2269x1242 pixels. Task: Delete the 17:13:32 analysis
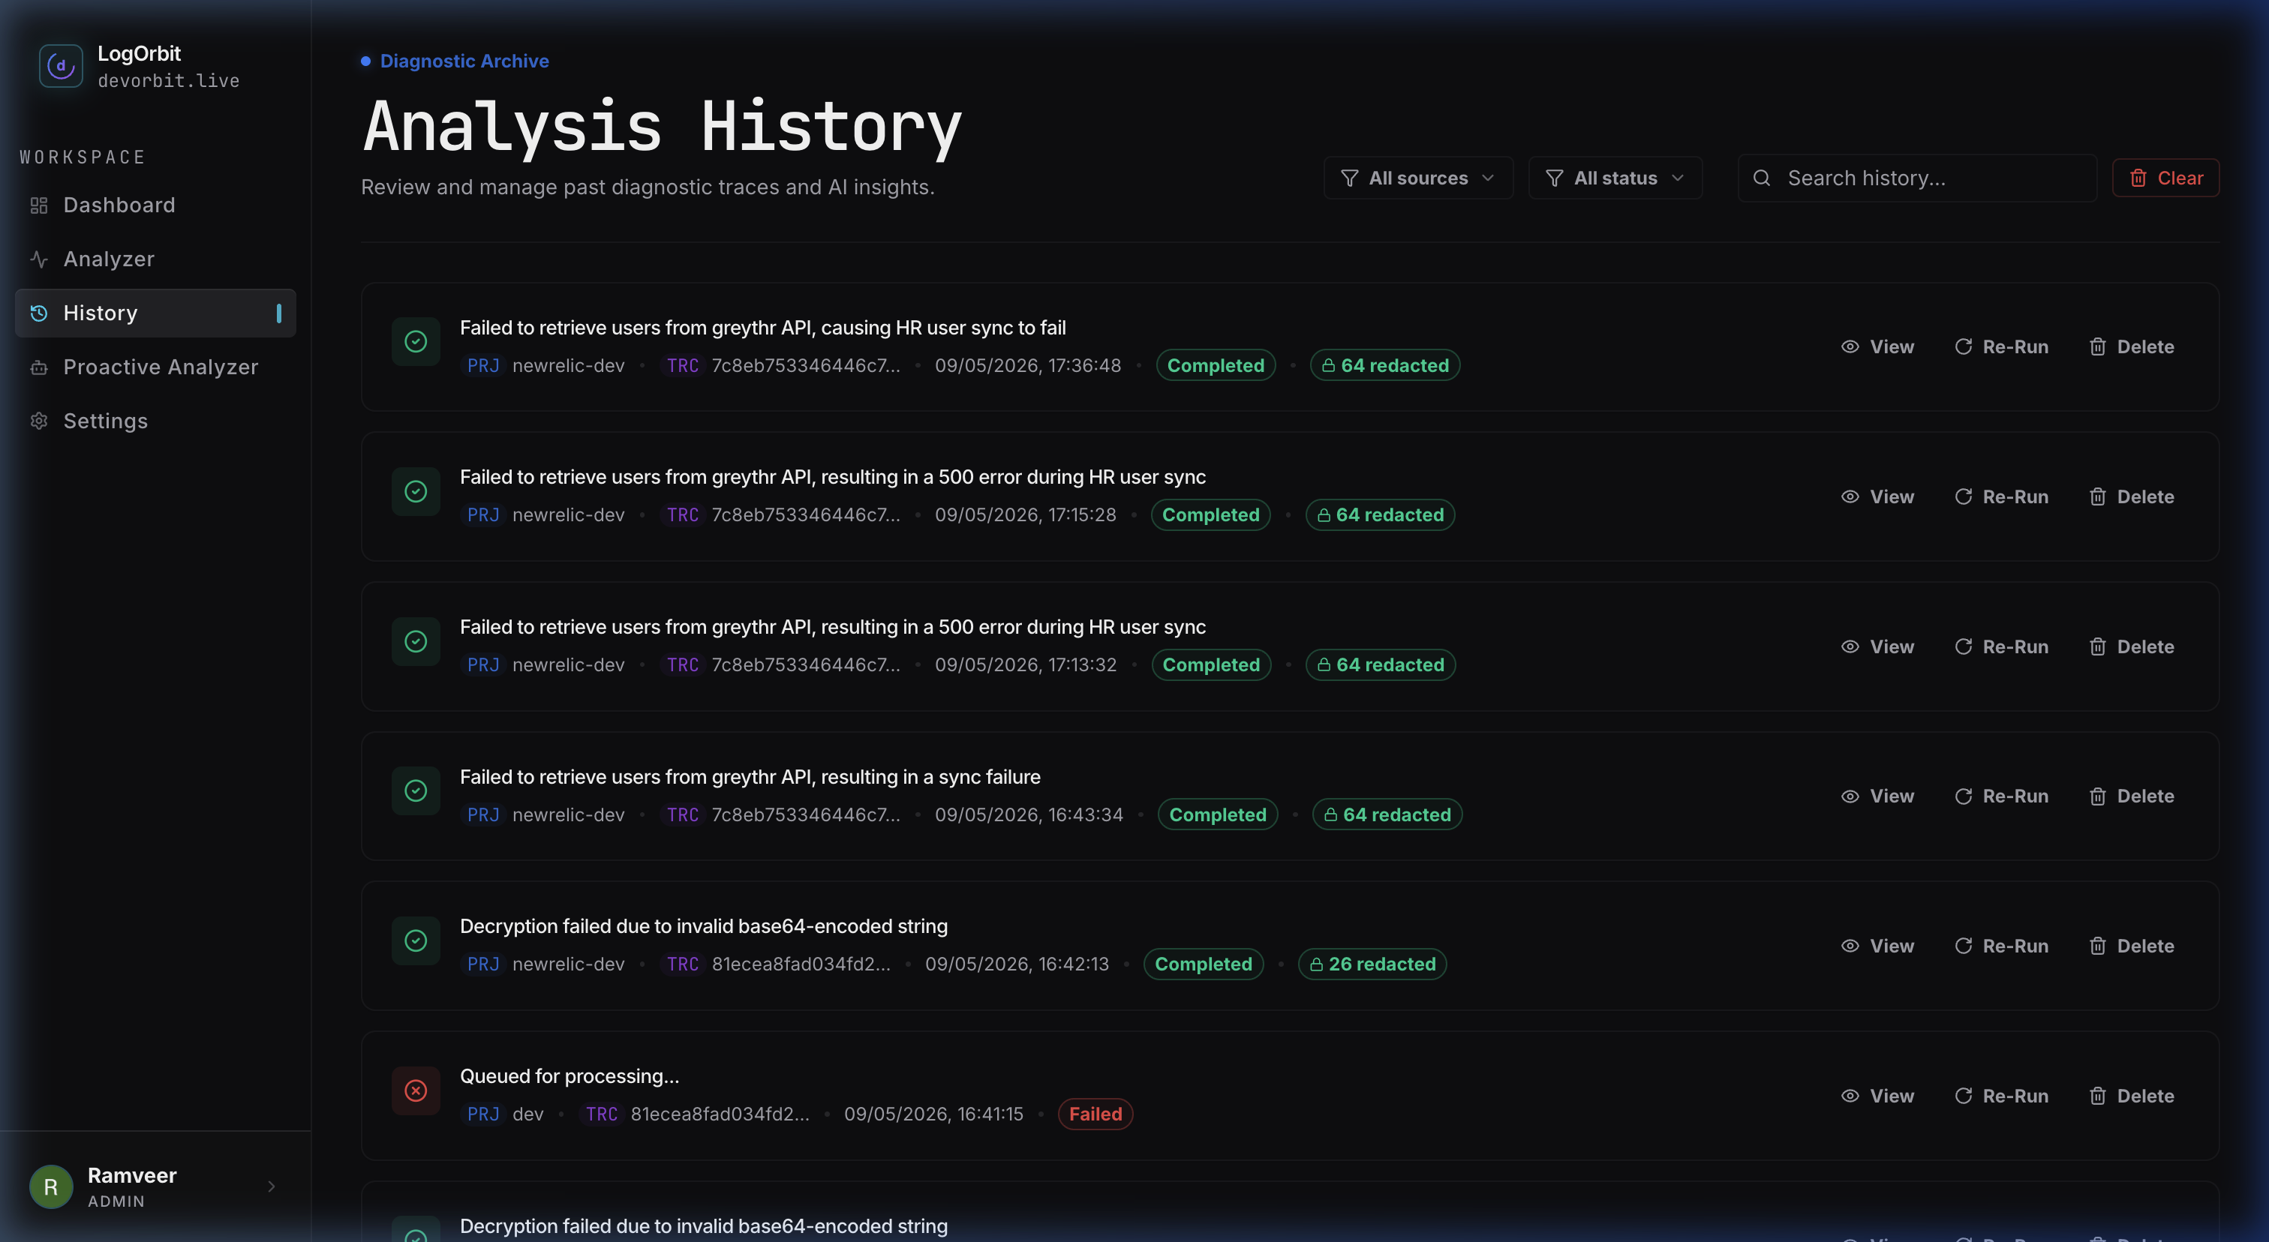(2132, 646)
